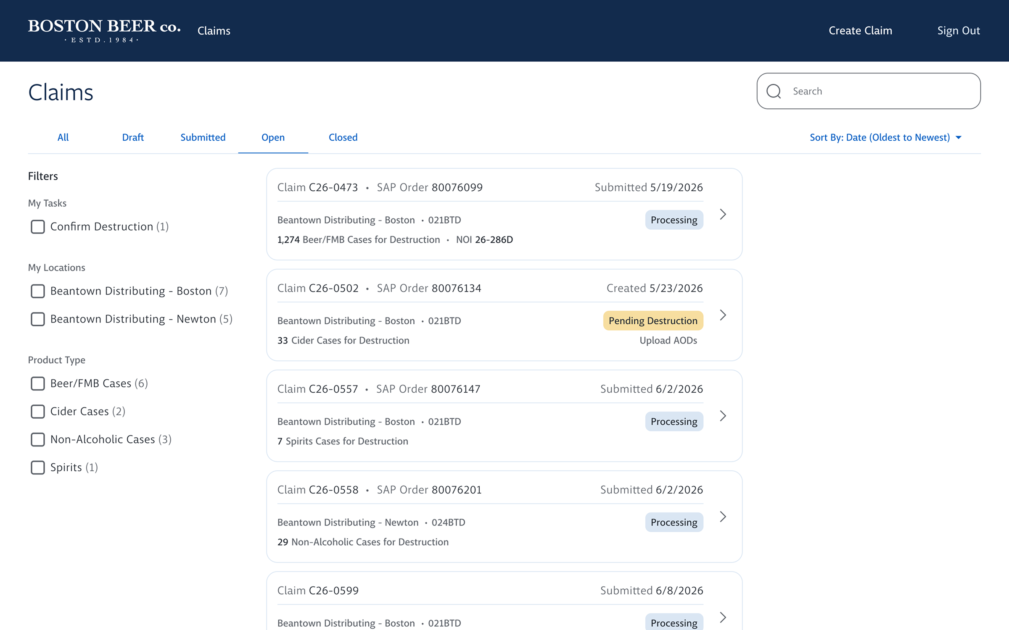The height and width of the screenshot is (630, 1009).
Task: Click the NOI 26-286D reference
Action: (484, 239)
